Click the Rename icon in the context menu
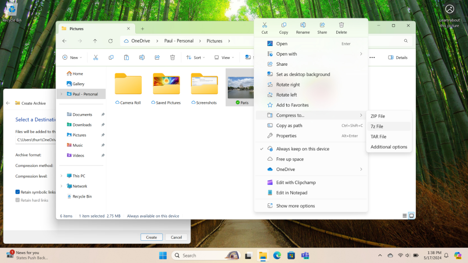This screenshot has width=468, height=263. 302,27
